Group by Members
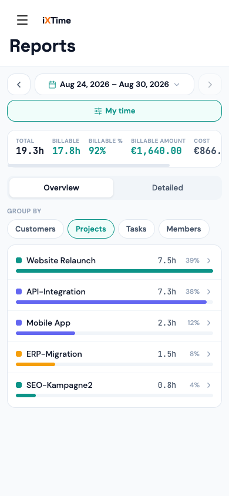 coord(184,229)
